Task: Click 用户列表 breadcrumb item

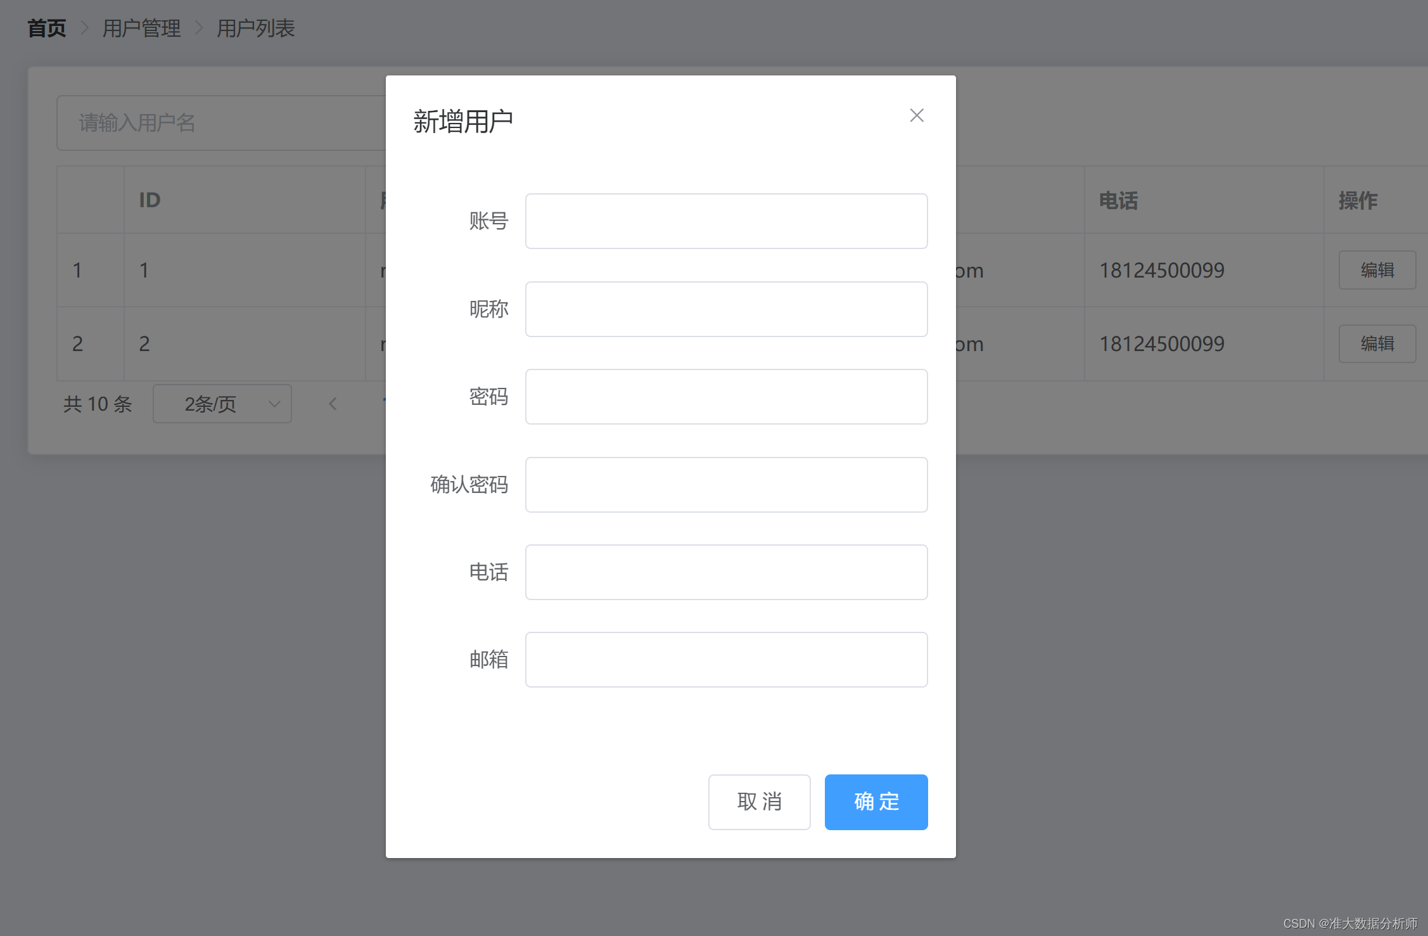Action: pyautogui.click(x=256, y=29)
